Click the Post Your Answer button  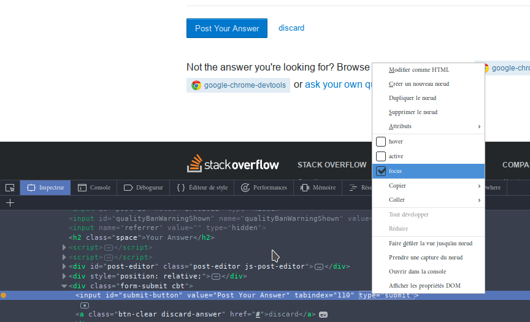(227, 28)
